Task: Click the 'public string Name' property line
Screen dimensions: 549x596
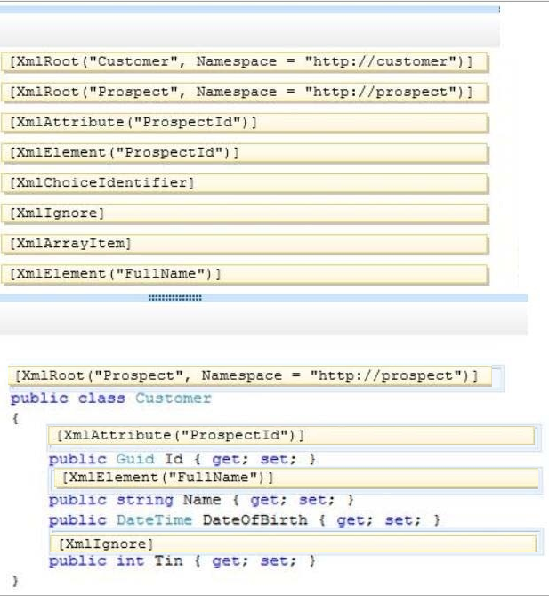Action: pyautogui.click(x=201, y=500)
